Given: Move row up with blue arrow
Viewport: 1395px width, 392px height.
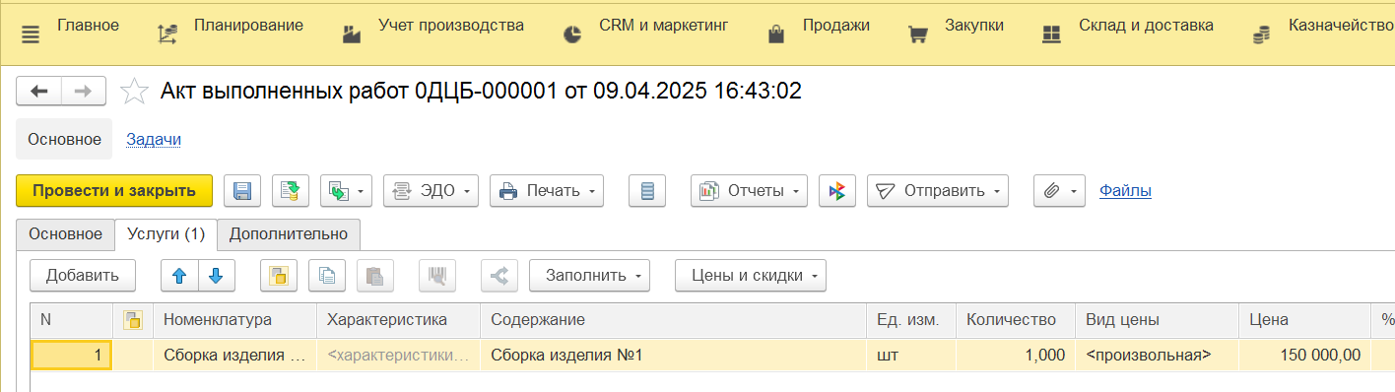Looking at the screenshot, I should 179,276.
